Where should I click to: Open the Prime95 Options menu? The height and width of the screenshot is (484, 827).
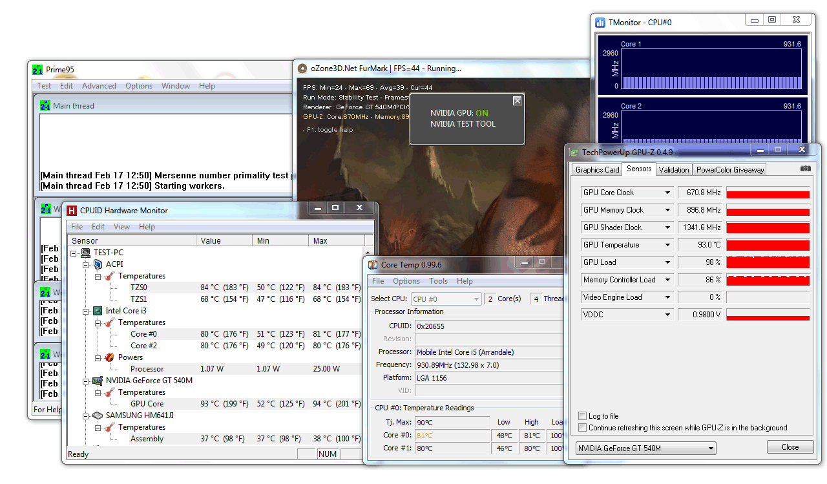139,86
